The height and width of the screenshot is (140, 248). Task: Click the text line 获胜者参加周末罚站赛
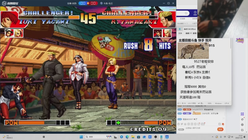(x=196, y=92)
